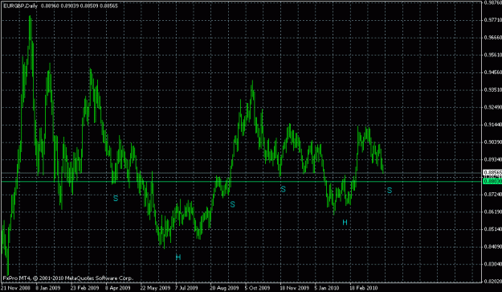Click the green 0.88030 price tag
The width and height of the screenshot is (502, 292).
[x=492, y=182]
